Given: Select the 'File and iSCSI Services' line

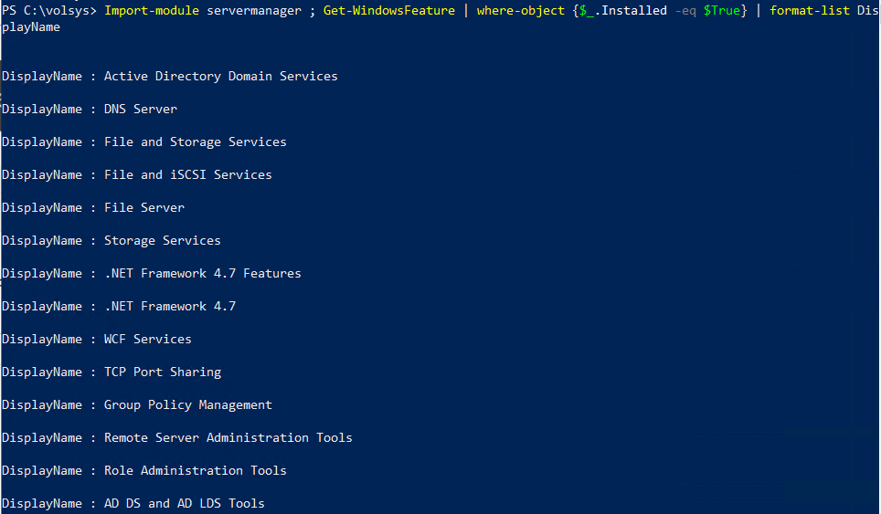Looking at the screenshot, I should click(187, 175).
